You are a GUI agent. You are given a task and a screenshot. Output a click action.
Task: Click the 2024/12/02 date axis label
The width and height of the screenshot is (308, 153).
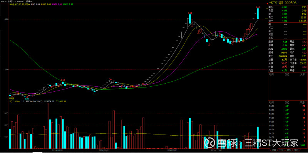pos(216,150)
